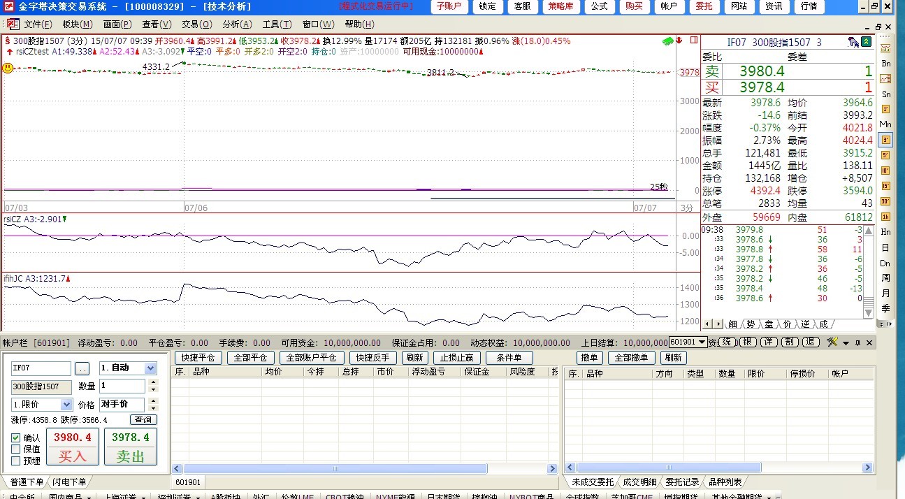Select the 1-minute period icon in the sidebar
The width and height of the screenshot is (905, 499).
click(885, 109)
